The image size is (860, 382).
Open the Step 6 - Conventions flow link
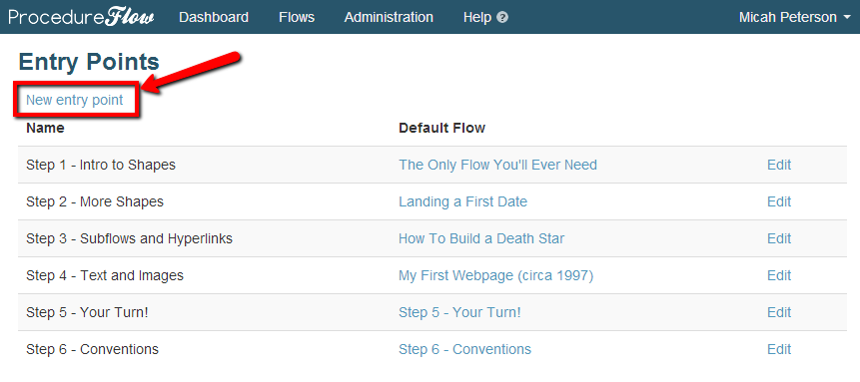pos(465,349)
